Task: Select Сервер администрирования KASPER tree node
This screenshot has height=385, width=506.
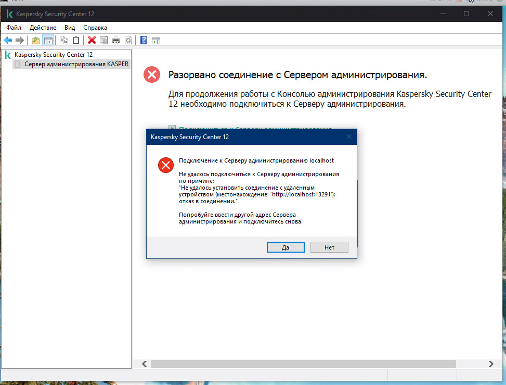Action: click(76, 64)
